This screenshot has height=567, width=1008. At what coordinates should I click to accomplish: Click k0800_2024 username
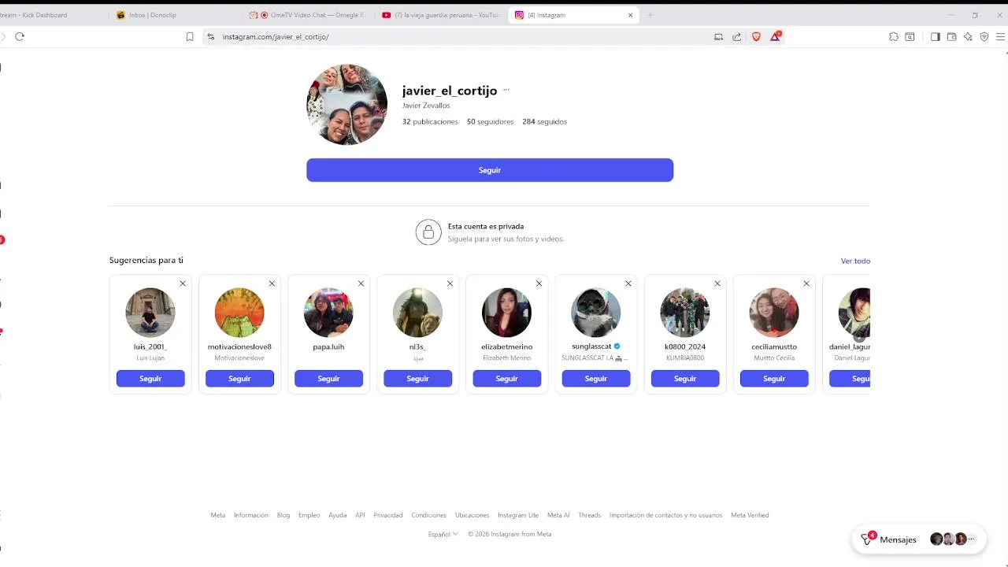(684, 346)
